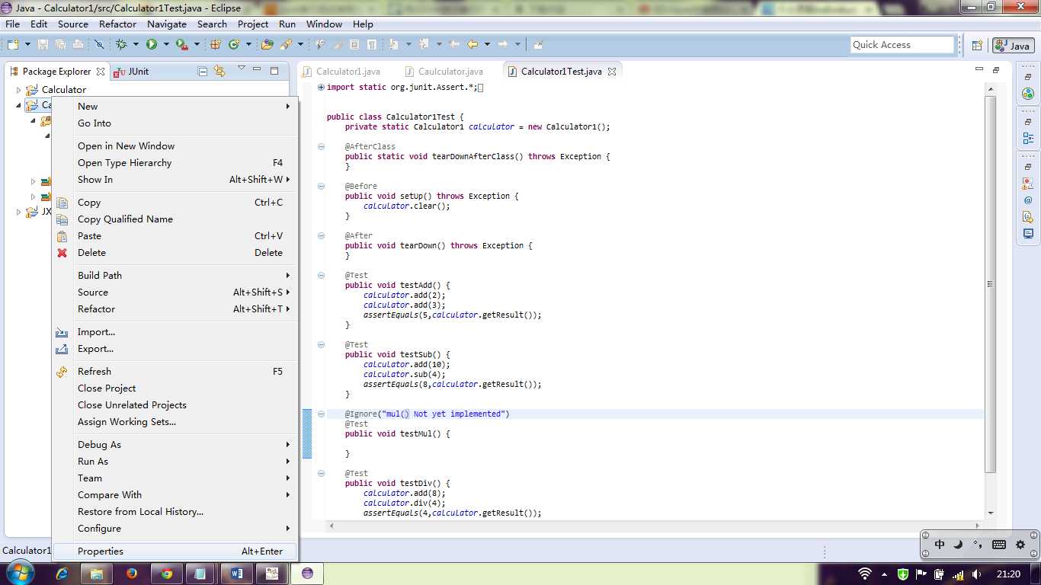
Task: Open the Javadoc @ view icon
Action: tap(1028, 200)
